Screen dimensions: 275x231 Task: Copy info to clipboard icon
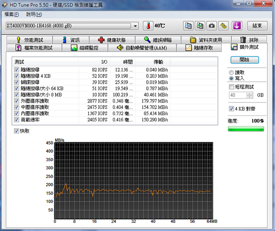tap(188, 26)
